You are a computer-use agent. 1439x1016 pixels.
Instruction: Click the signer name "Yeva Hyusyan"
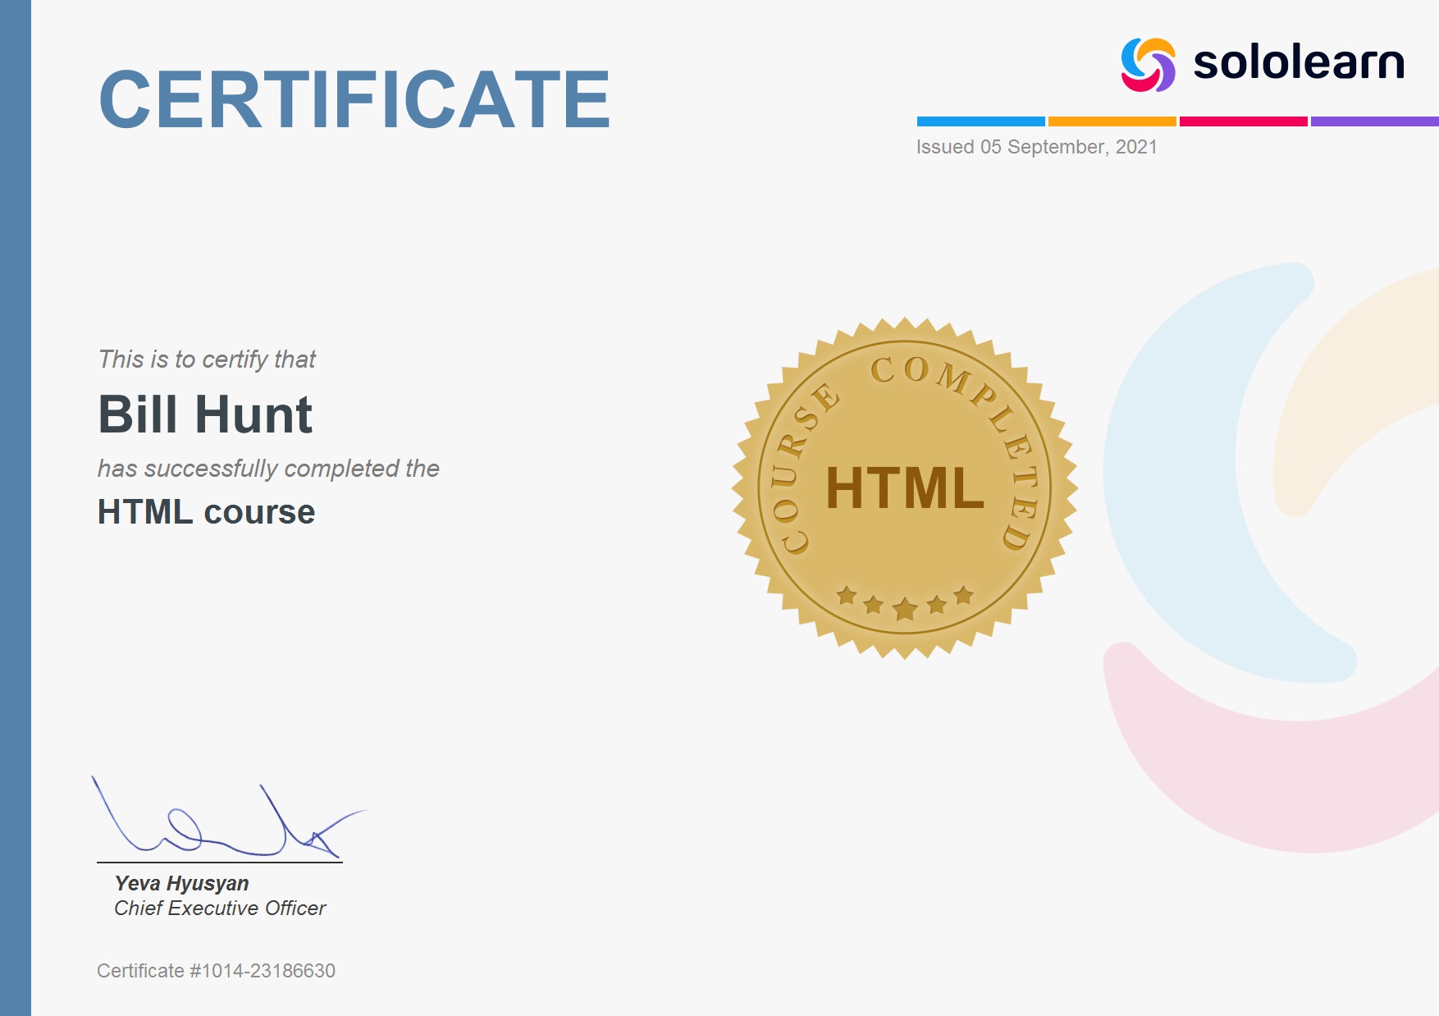pyautogui.click(x=181, y=883)
